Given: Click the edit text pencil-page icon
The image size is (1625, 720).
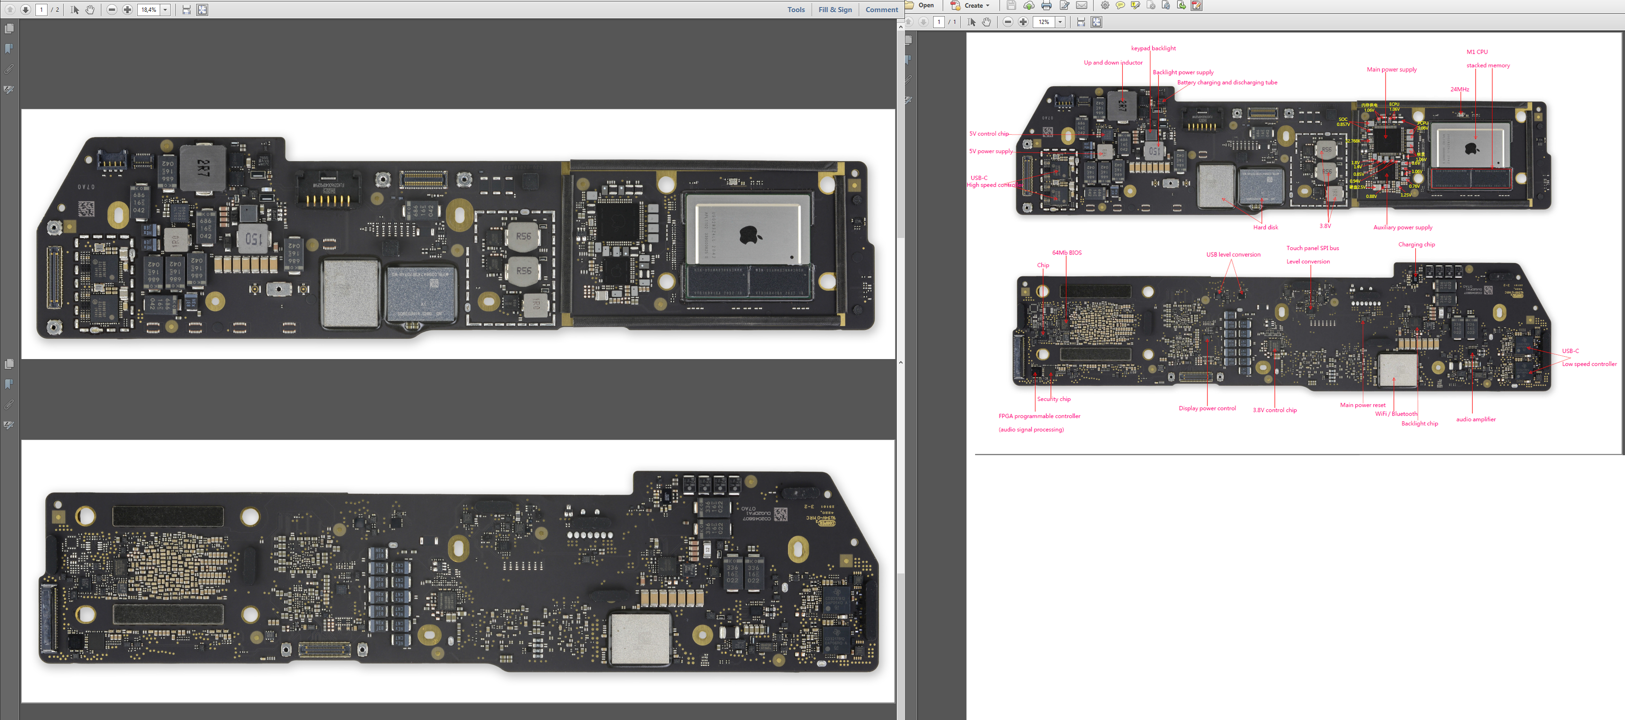Looking at the screenshot, I should point(1064,5).
